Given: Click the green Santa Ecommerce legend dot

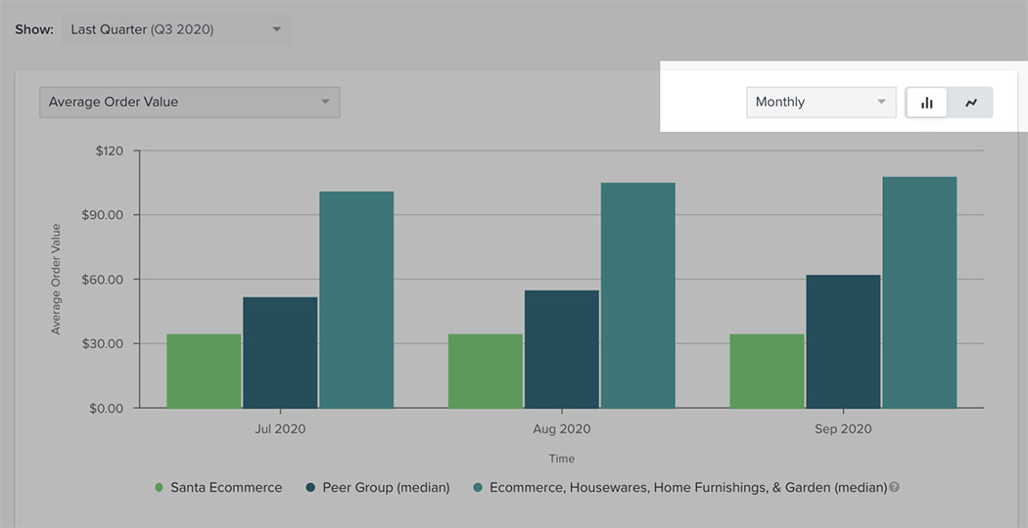Looking at the screenshot, I should [x=160, y=487].
